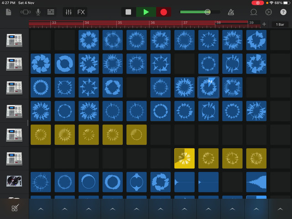This screenshot has width=292, height=219.
Task: Trigger last waveform cell in turntable row
Action: click(256, 182)
